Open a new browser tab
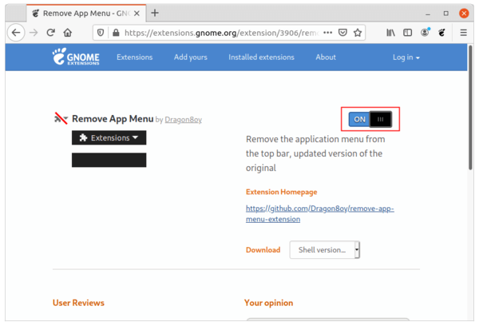This screenshot has width=479, height=326. (155, 13)
